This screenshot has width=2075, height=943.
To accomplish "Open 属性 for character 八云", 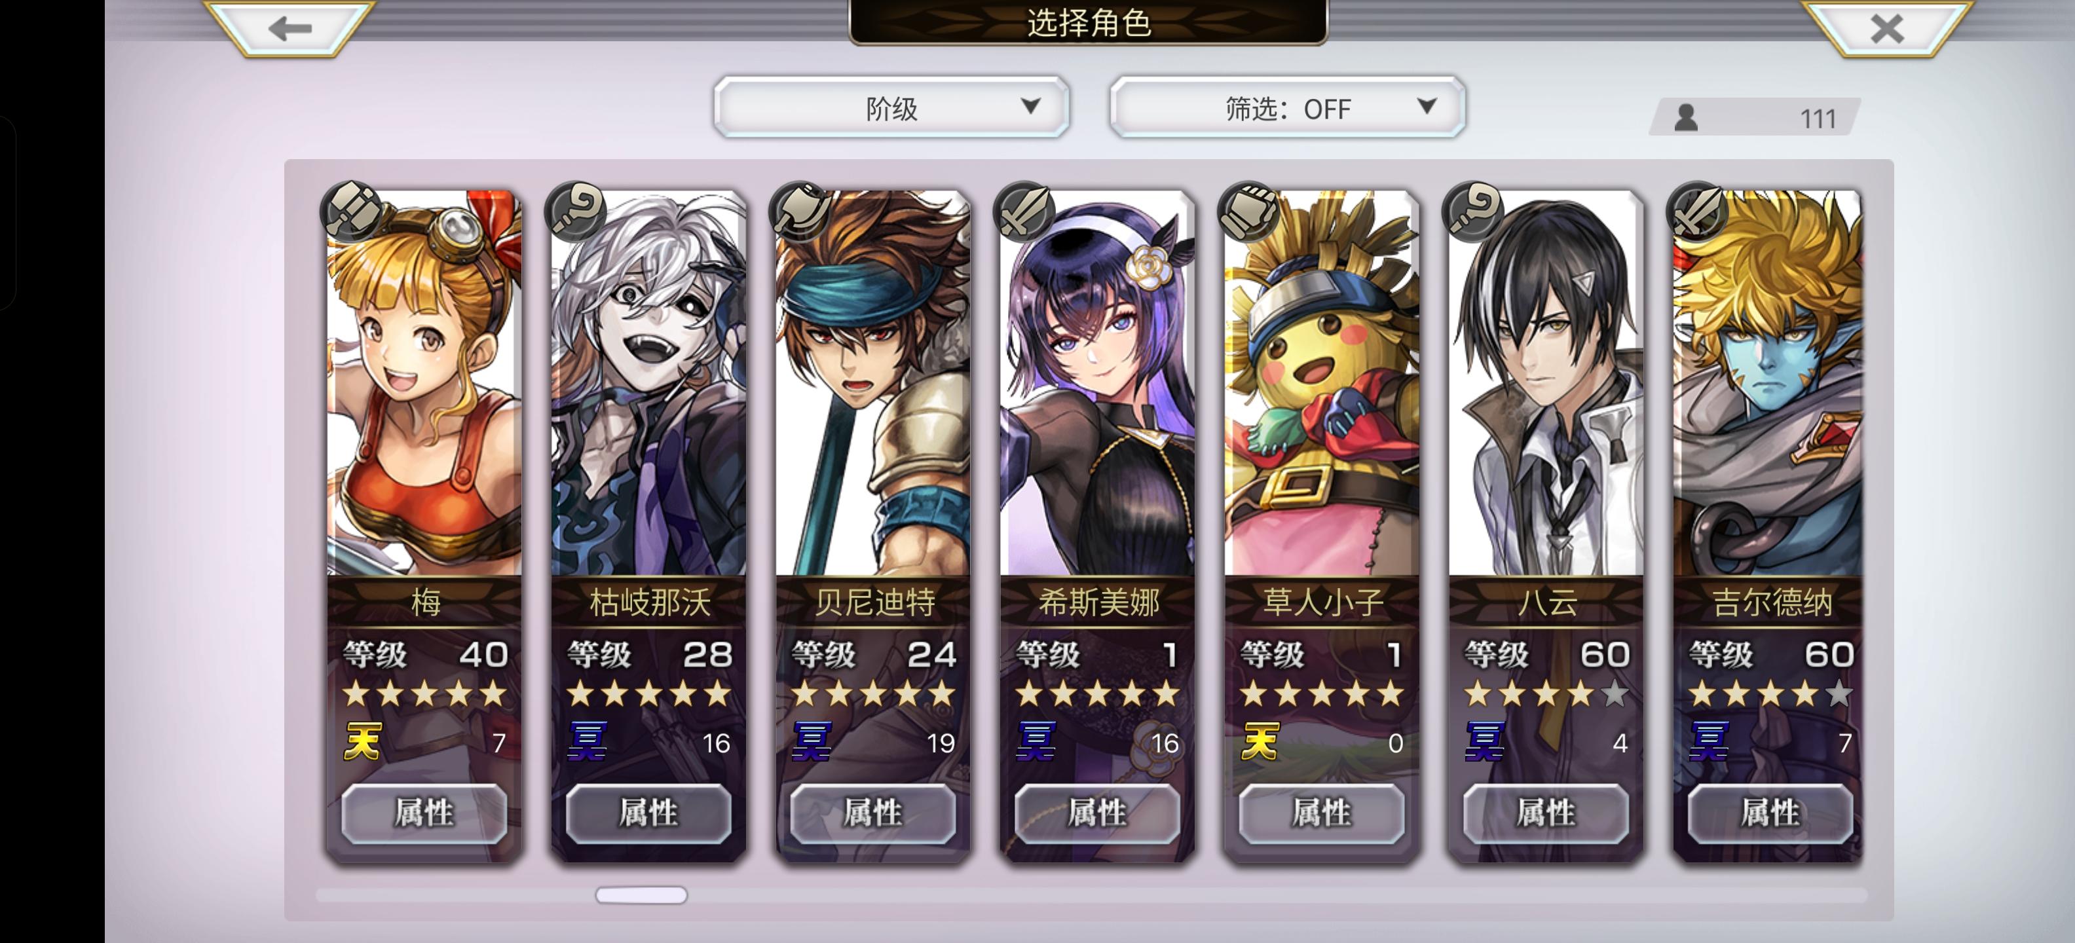I will tap(1546, 813).
